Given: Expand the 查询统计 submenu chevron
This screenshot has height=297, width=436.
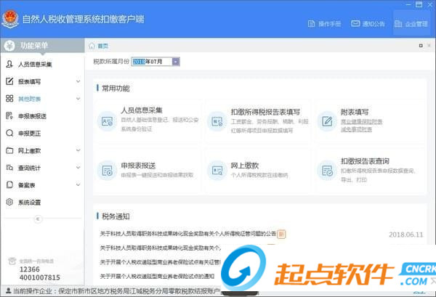Looking at the screenshot, I should 78,168.
